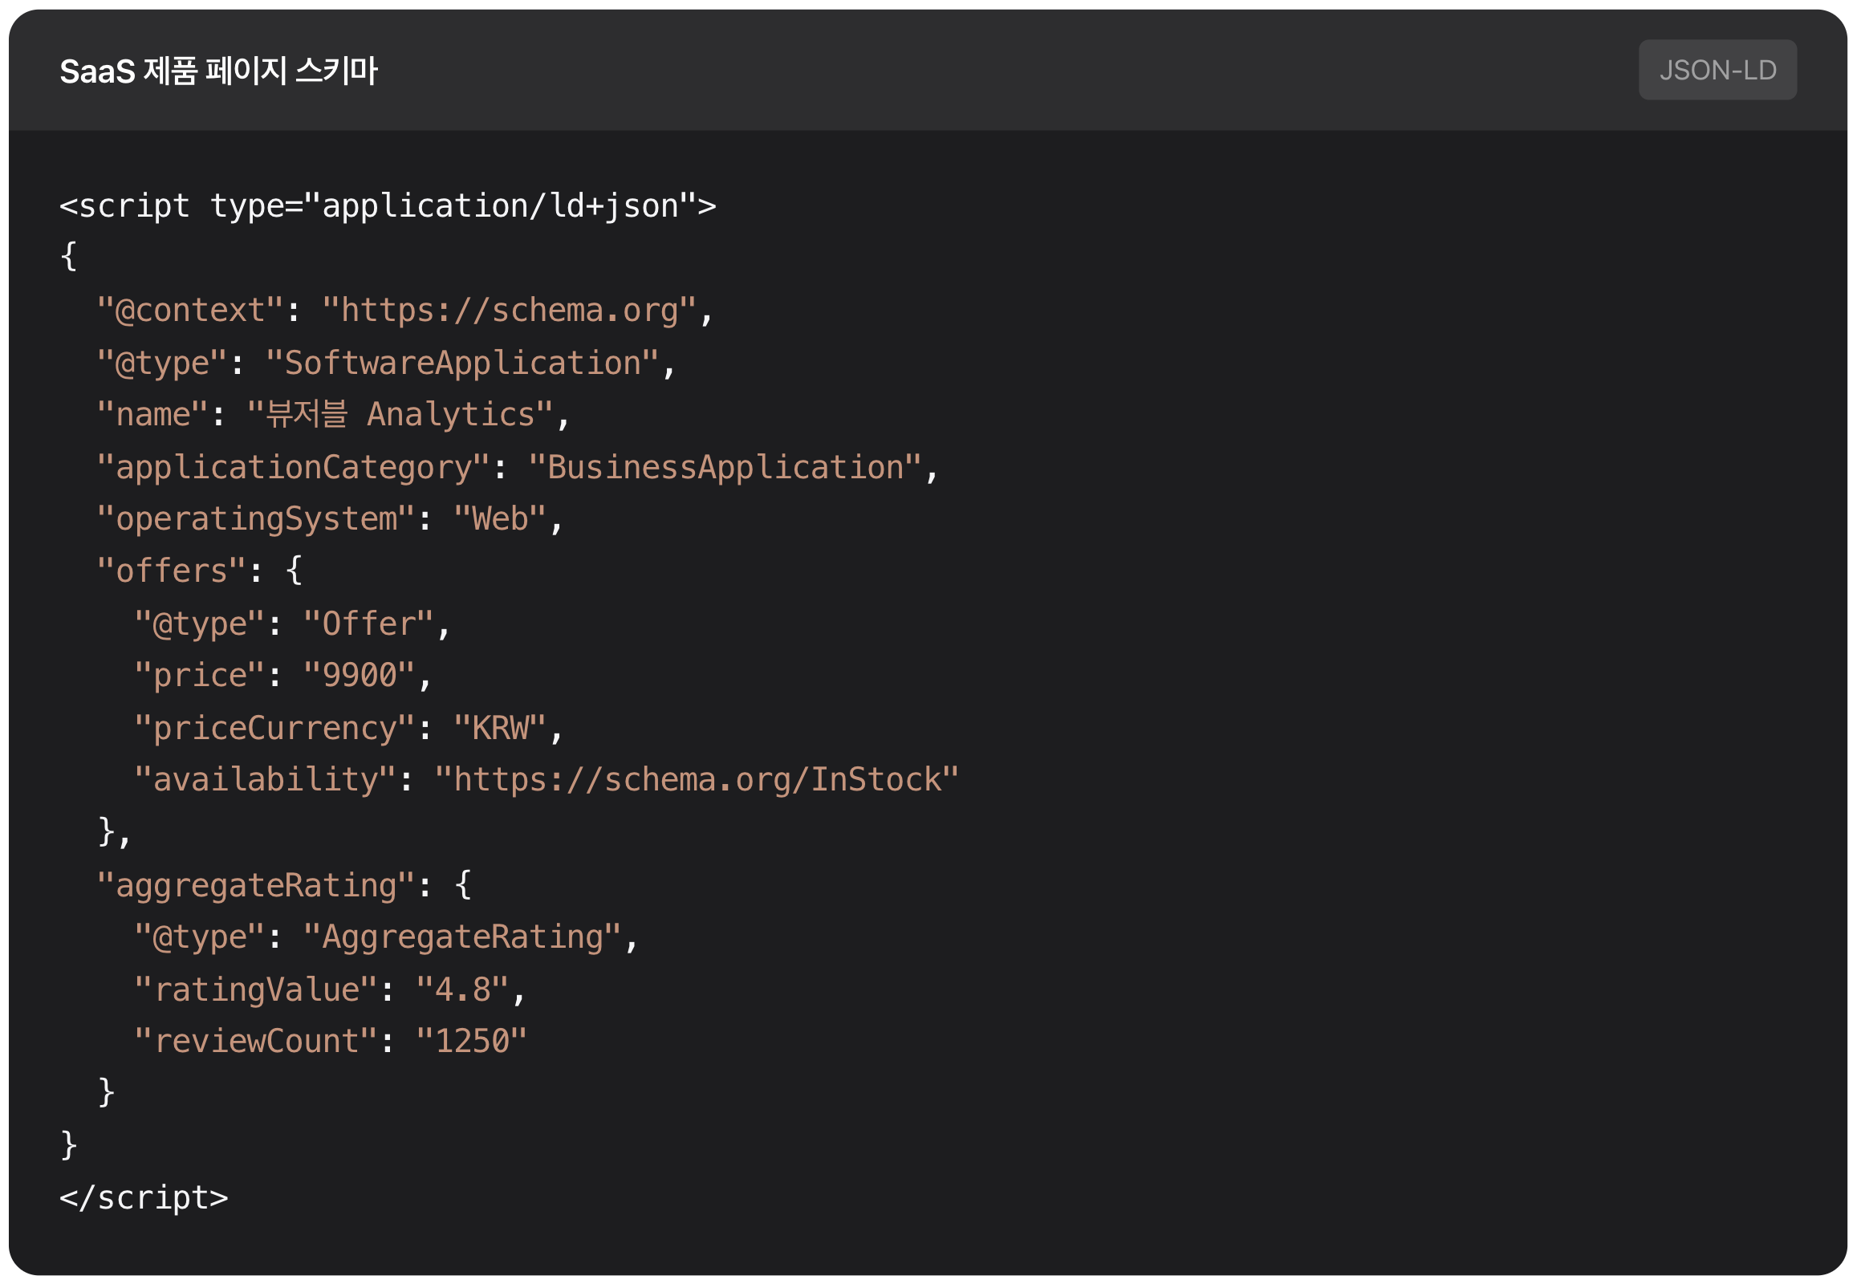Click the "뷰저블 Analytics" name value
Viewport: 1857px width, 1284px height.
tap(400, 415)
